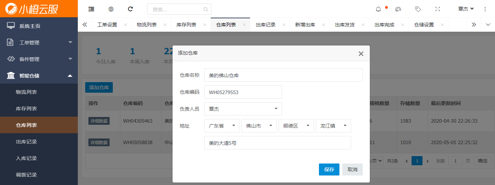Expand the 工单管理 sidebar menu
Screen dimensions: 495x185
pyautogui.click(x=39, y=42)
